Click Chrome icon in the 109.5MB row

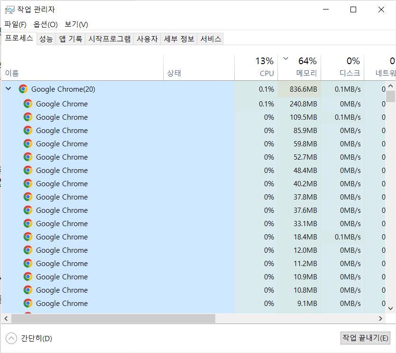28,117
